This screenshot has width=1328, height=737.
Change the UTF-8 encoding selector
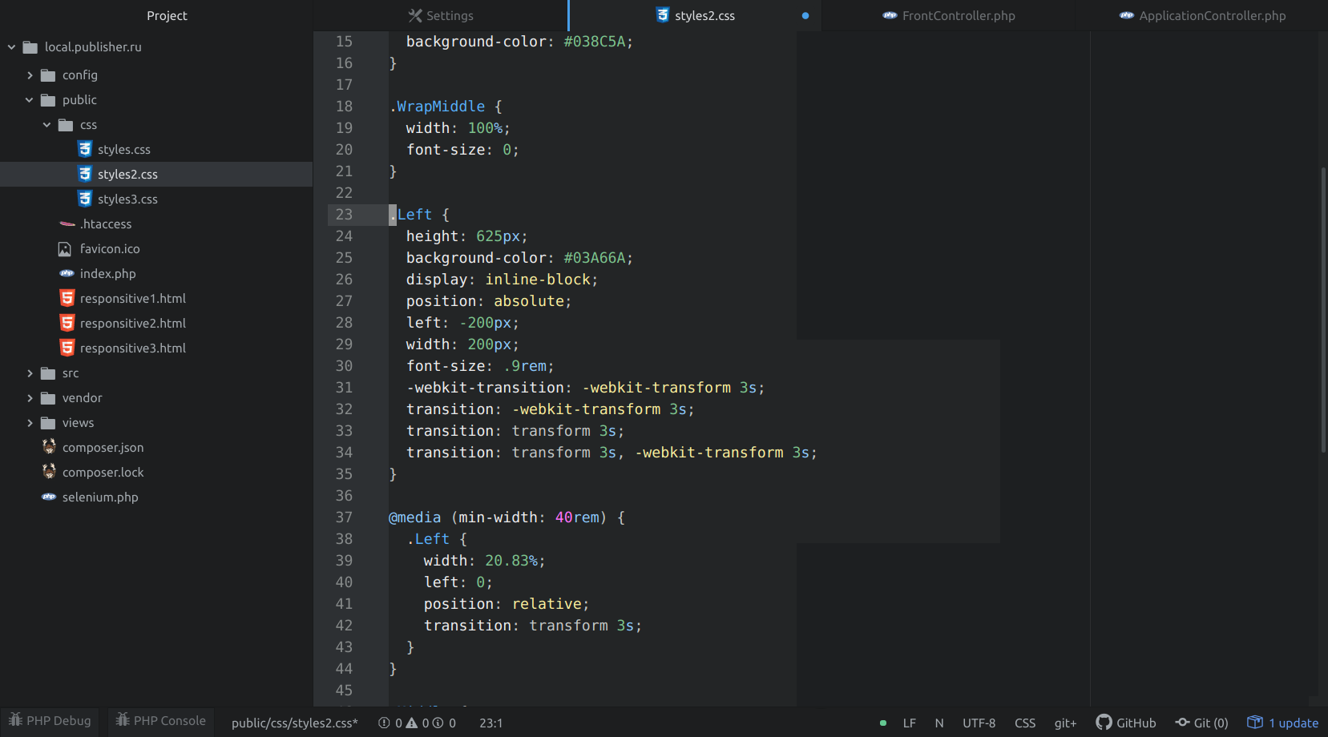click(979, 723)
